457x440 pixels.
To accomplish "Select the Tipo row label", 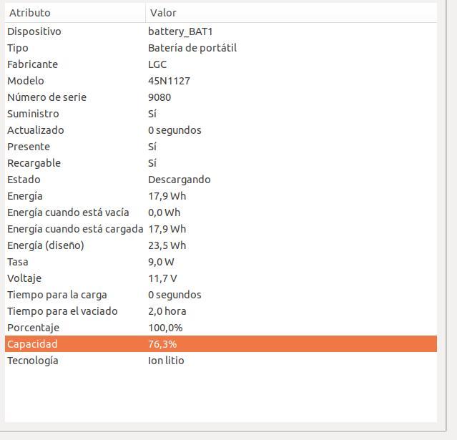I will tap(18, 48).
